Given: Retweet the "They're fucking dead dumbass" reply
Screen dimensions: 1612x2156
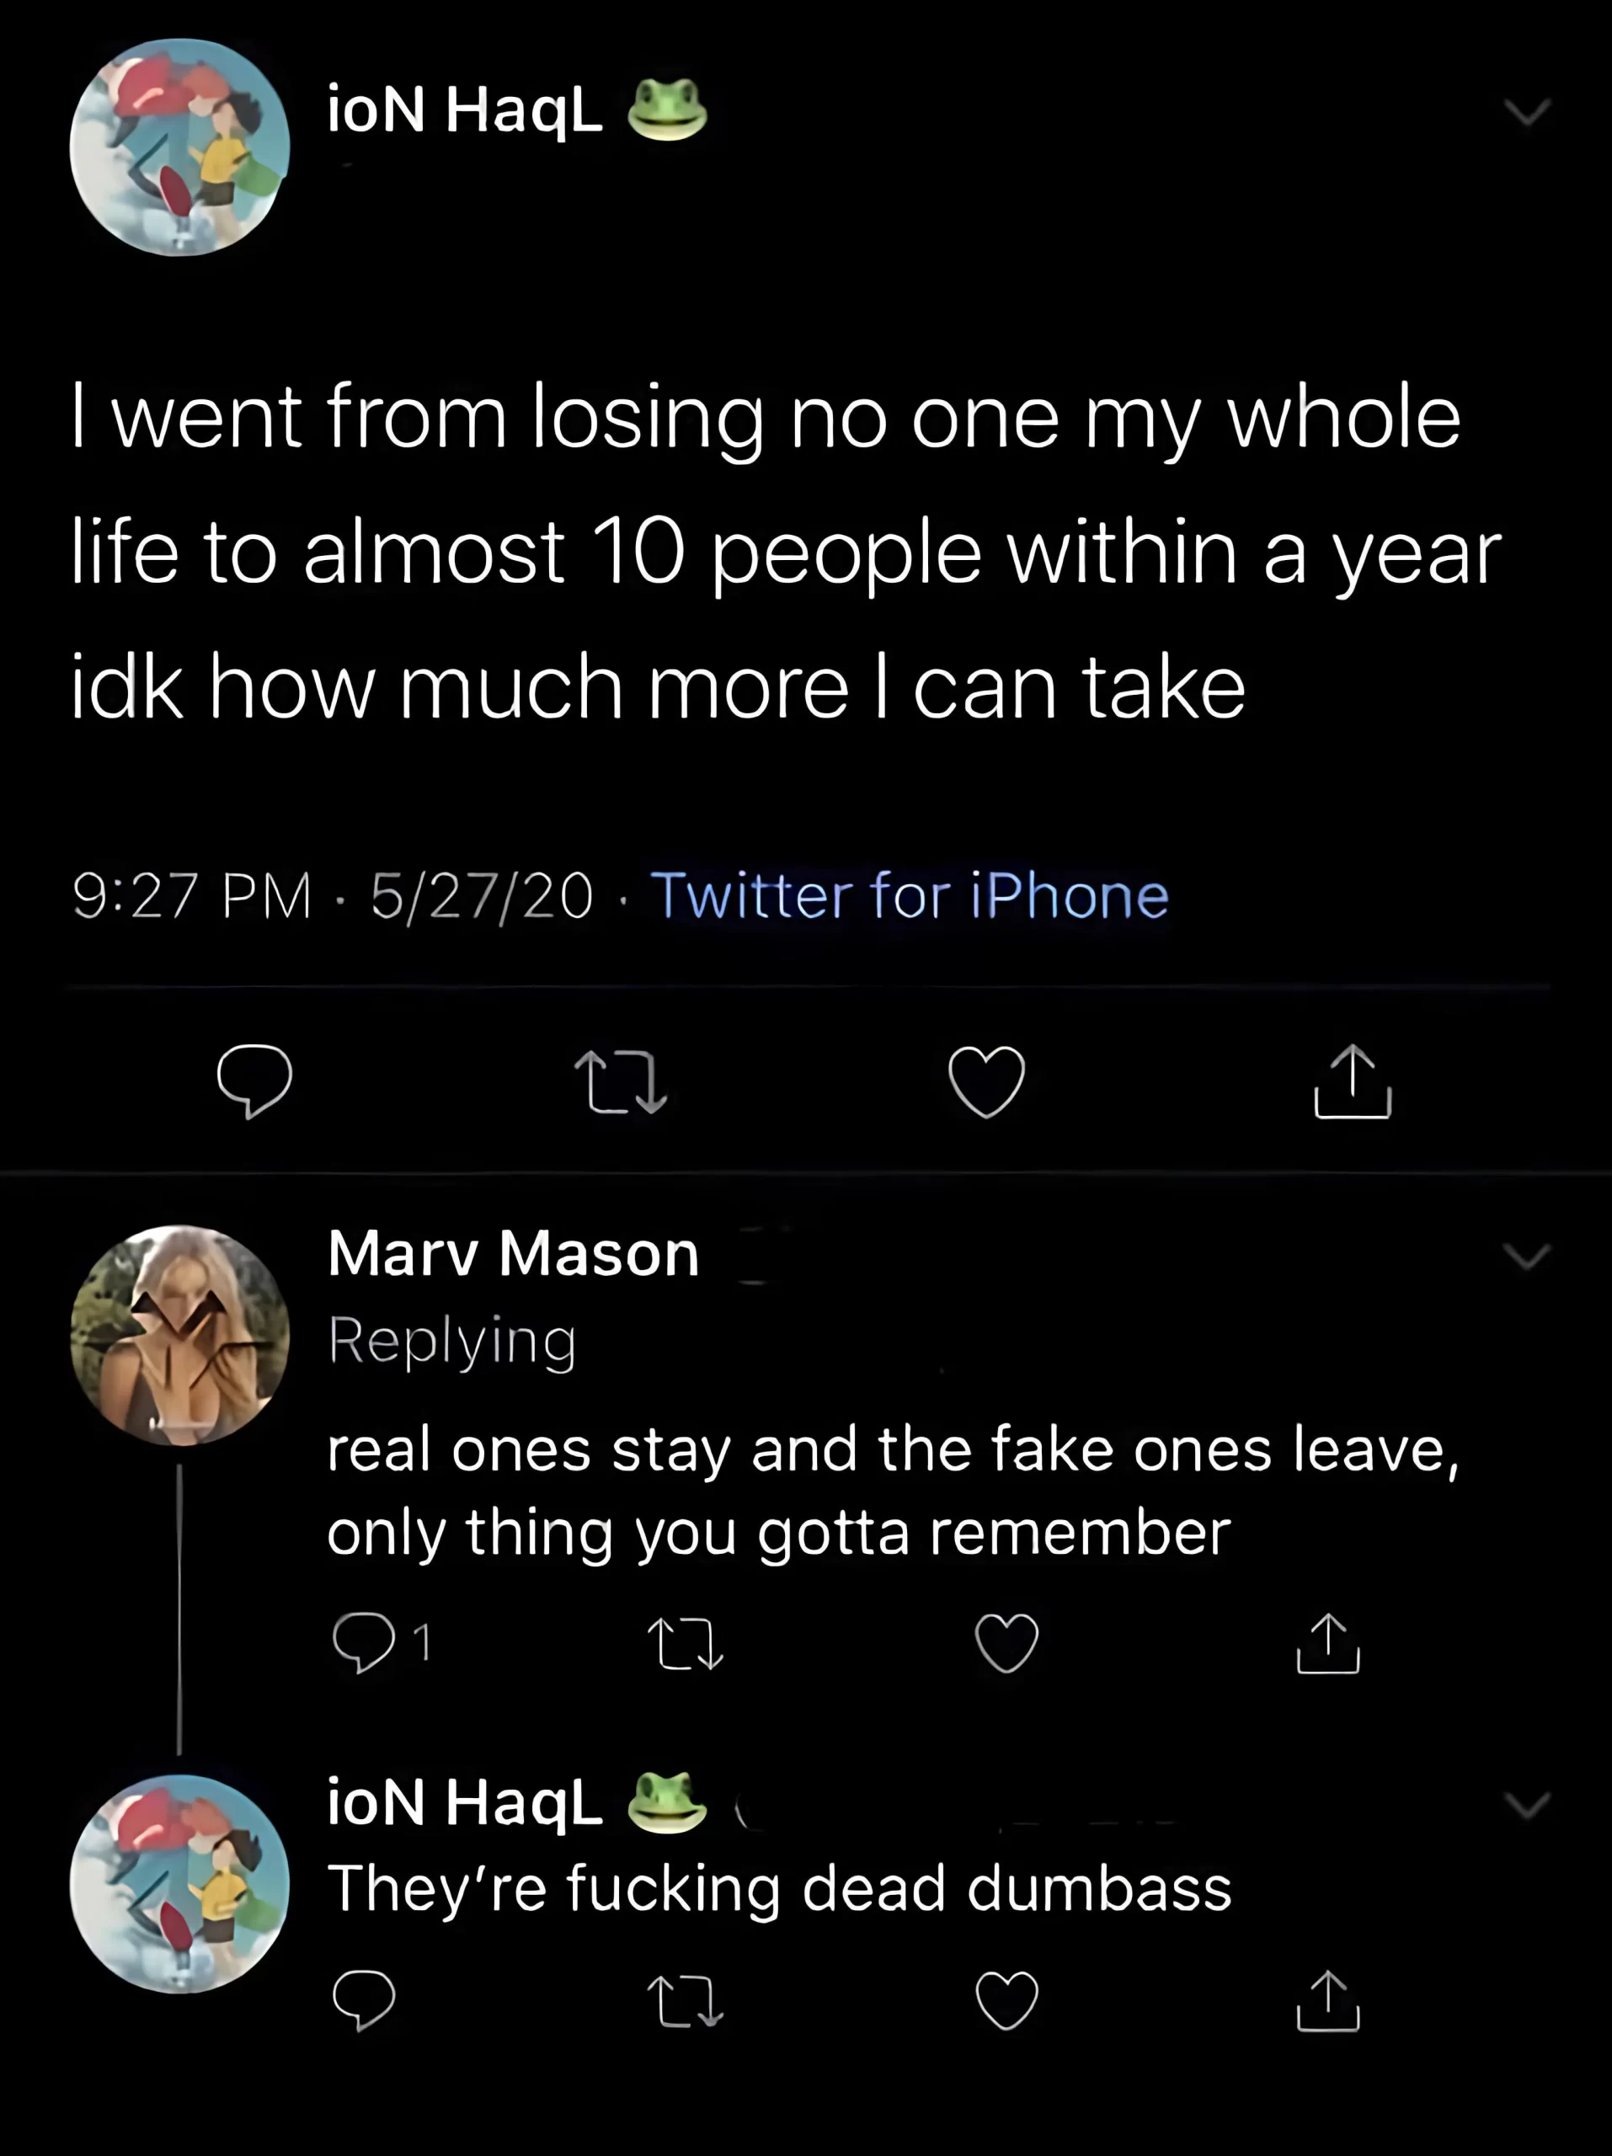Looking at the screenshot, I should coord(686,2000).
